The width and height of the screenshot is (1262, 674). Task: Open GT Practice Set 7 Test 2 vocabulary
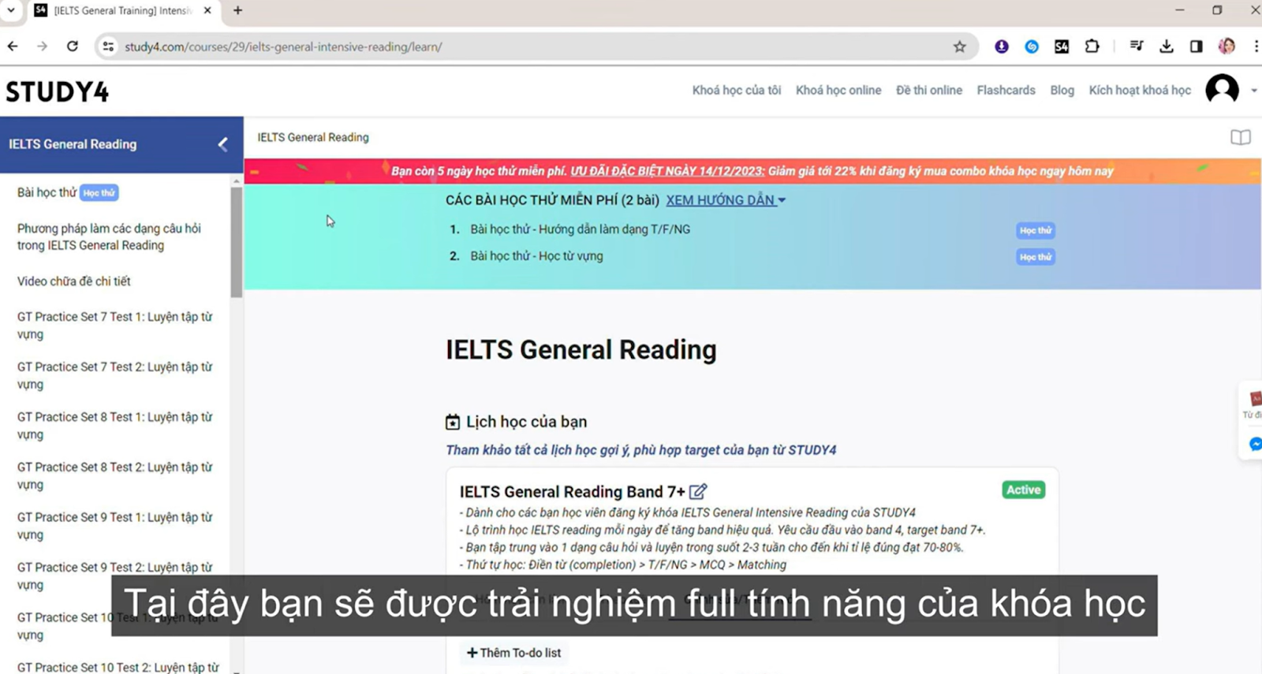coord(115,375)
